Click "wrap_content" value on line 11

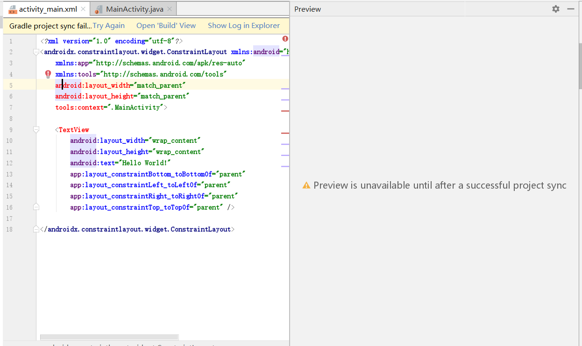[178, 152]
